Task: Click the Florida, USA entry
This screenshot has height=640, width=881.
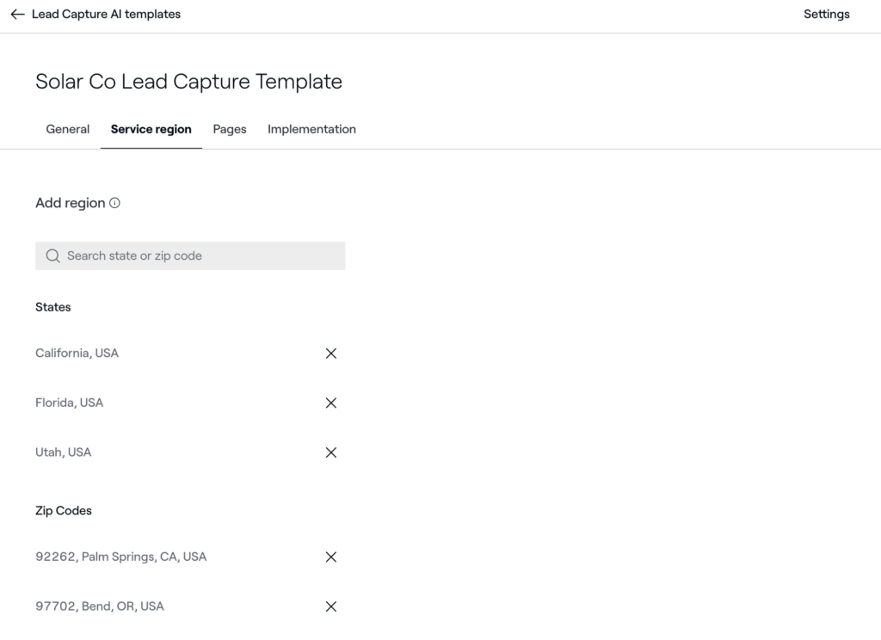Action: (69, 403)
